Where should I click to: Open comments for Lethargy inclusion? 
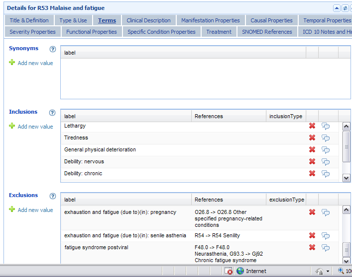coord(326,126)
